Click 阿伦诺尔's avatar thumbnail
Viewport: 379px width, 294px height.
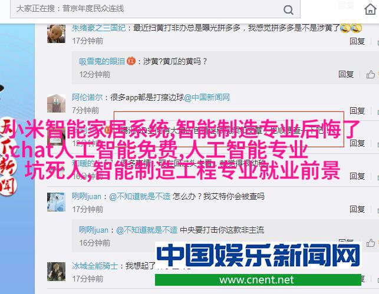pyautogui.click(x=56, y=103)
